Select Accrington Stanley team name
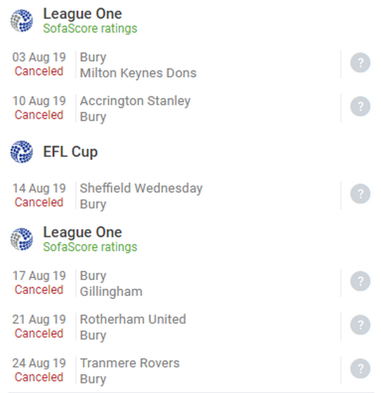The height and width of the screenshot is (393, 381). [x=135, y=101]
